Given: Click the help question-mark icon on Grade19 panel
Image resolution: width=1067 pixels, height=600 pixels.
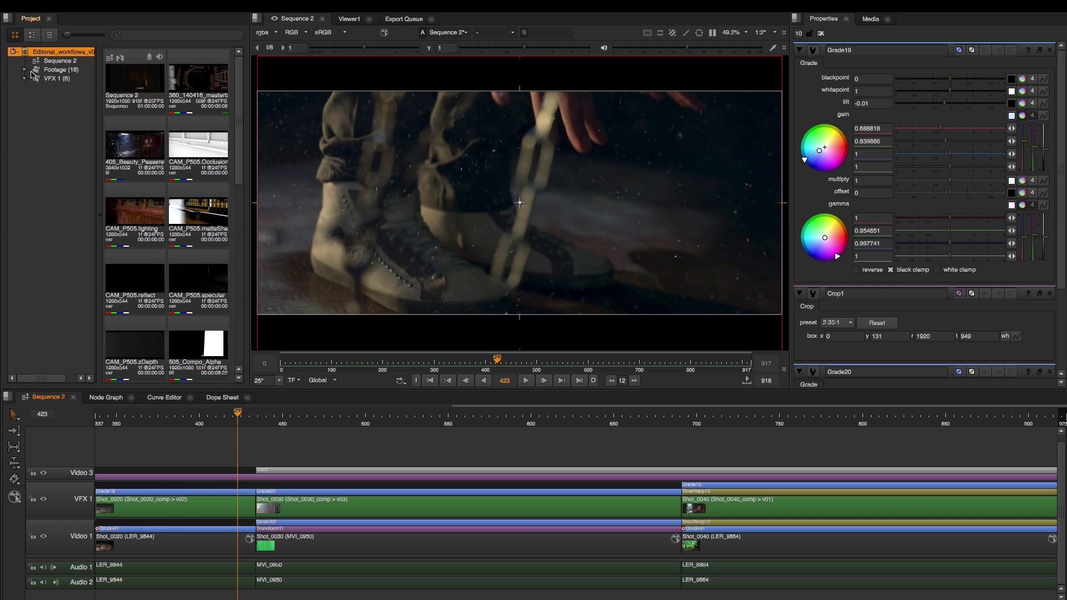Looking at the screenshot, I should pos(1028,49).
